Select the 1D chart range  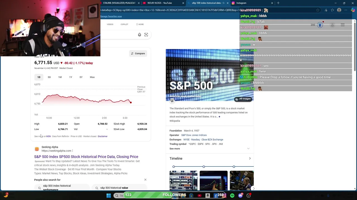39,77
